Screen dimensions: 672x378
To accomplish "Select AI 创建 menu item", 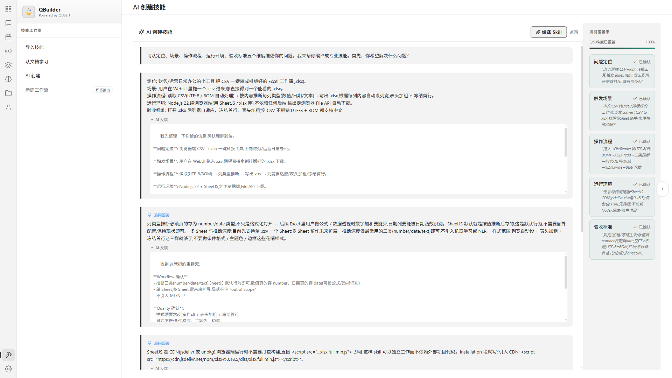I will pos(69,76).
